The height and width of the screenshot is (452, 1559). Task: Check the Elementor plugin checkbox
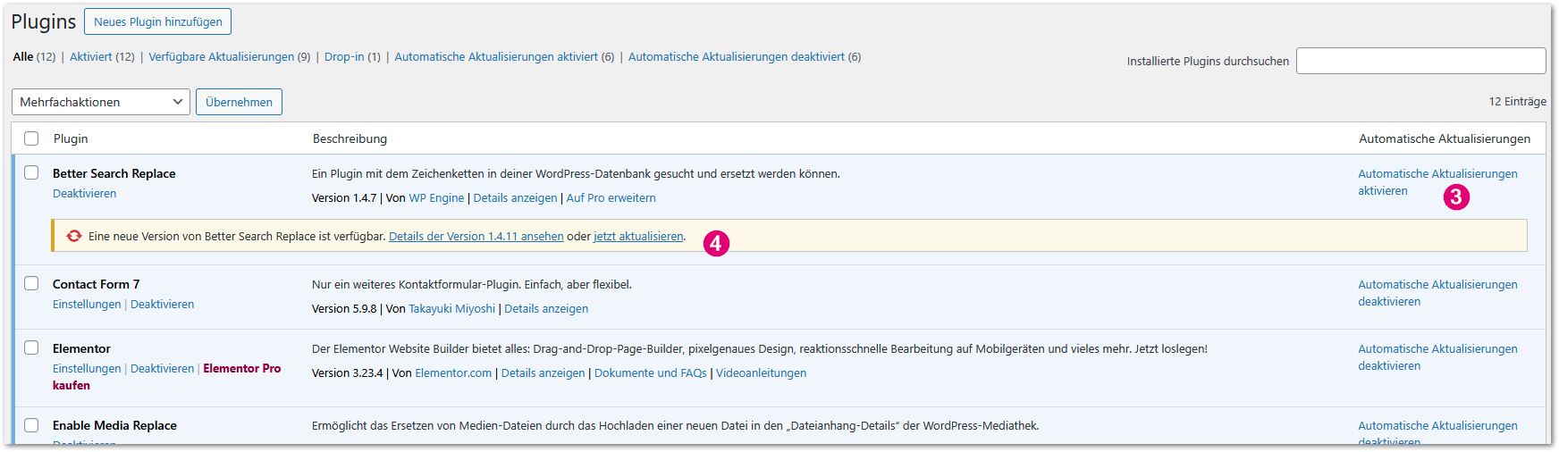[x=31, y=347]
